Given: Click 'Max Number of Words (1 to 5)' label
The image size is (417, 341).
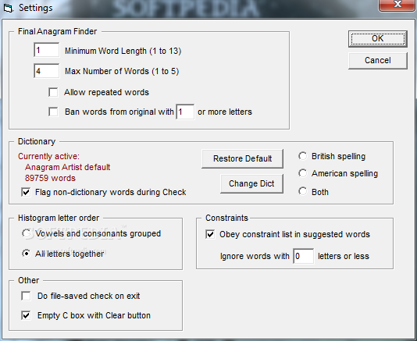Looking at the screenshot, I should coord(122,71).
